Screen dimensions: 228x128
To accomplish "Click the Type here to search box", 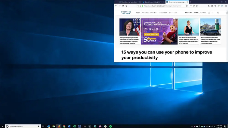I will tap(23, 126).
